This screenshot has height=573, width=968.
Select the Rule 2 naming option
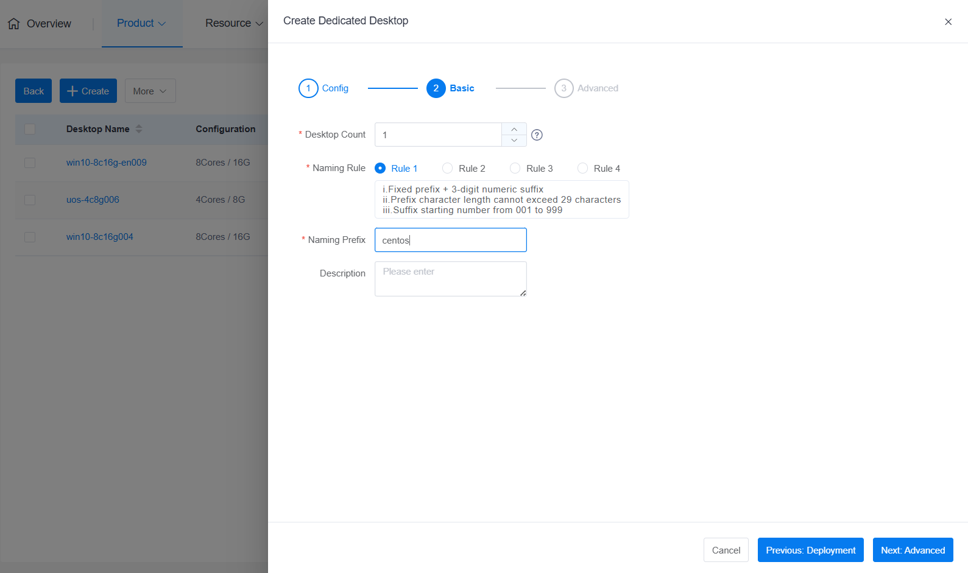[448, 169]
